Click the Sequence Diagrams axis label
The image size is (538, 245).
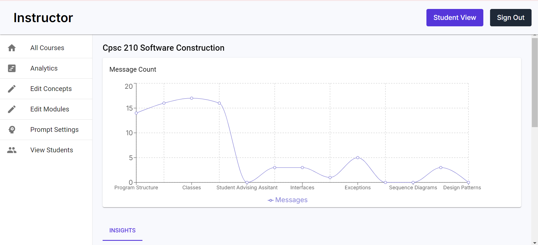tap(413, 188)
